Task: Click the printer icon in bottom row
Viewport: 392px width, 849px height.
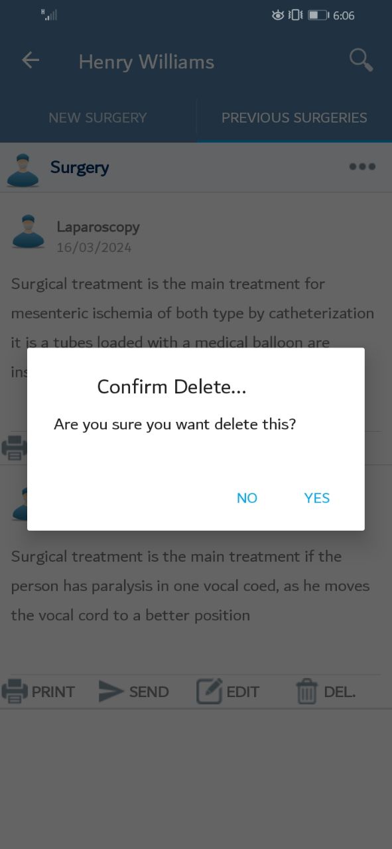Action: click(15, 692)
